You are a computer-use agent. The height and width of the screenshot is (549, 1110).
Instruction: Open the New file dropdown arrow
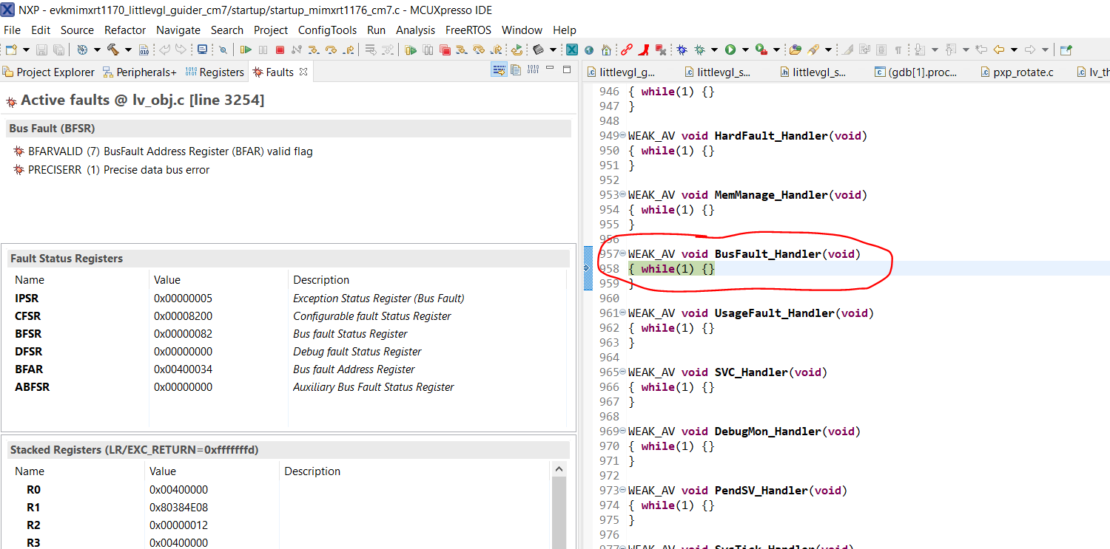point(26,50)
